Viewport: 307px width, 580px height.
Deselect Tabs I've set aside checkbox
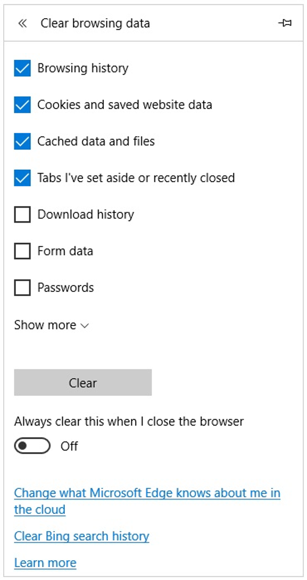pyautogui.click(x=22, y=178)
